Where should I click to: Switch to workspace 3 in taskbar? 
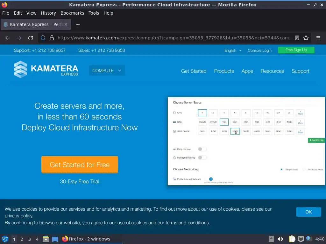click(x=30, y=239)
